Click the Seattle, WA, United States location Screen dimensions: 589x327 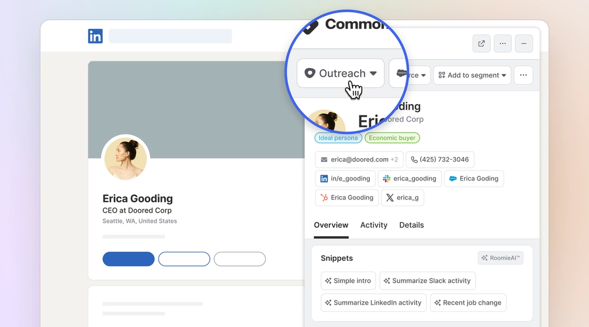(x=140, y=221)
